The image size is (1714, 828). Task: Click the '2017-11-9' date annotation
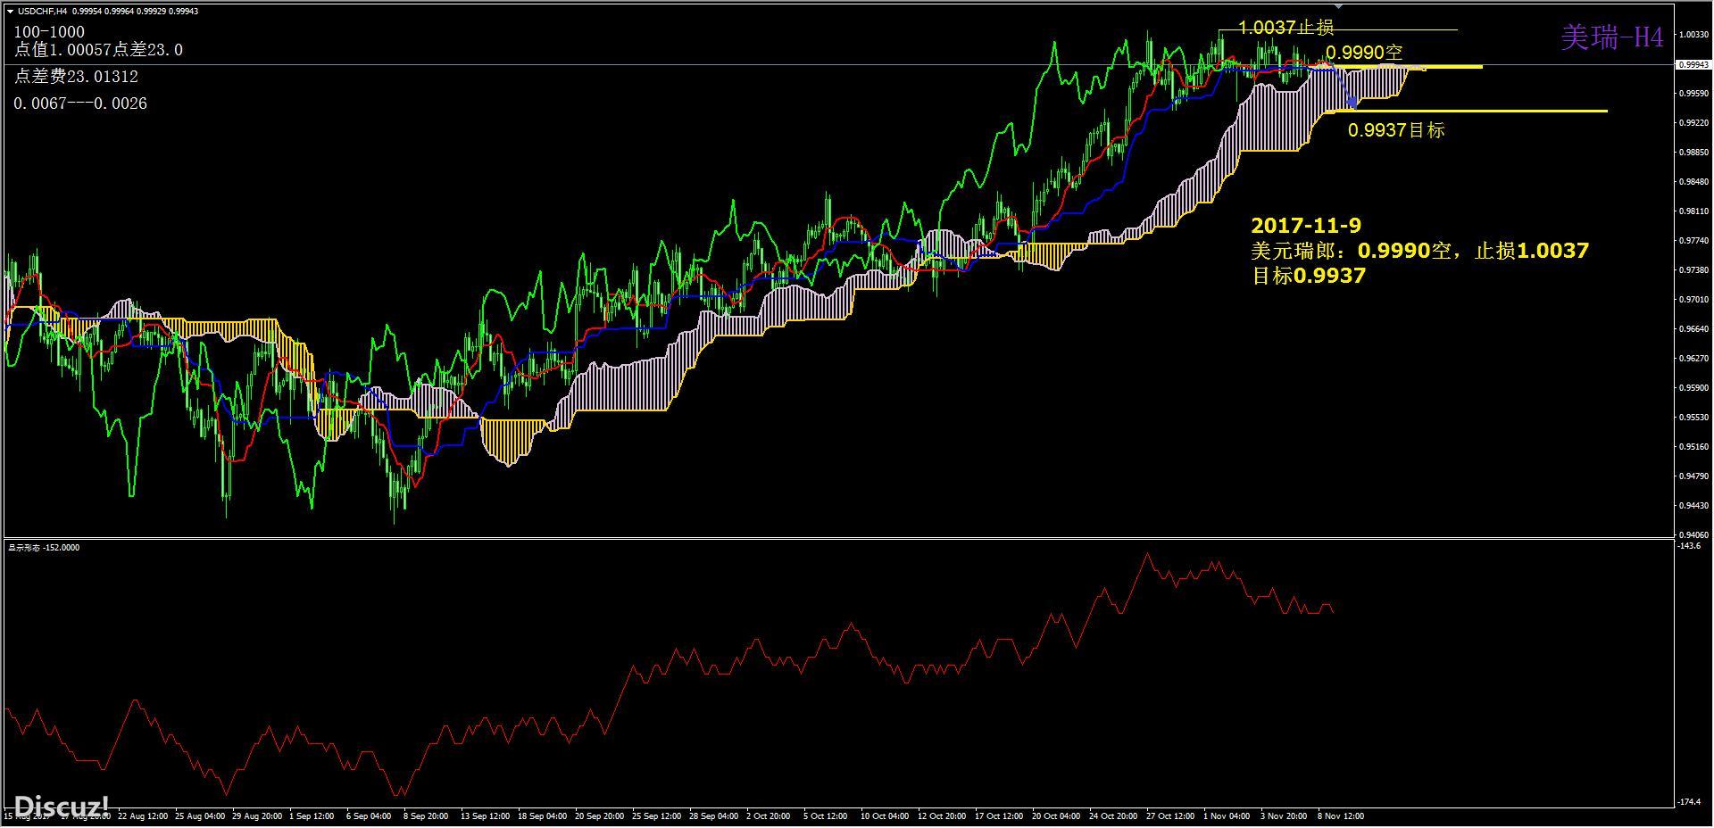coord(1306,226)
